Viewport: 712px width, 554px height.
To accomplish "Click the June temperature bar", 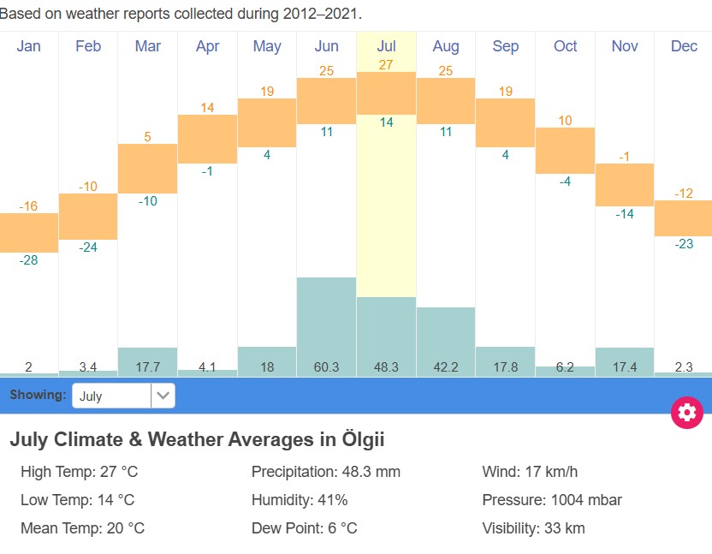I will [326, 98].
